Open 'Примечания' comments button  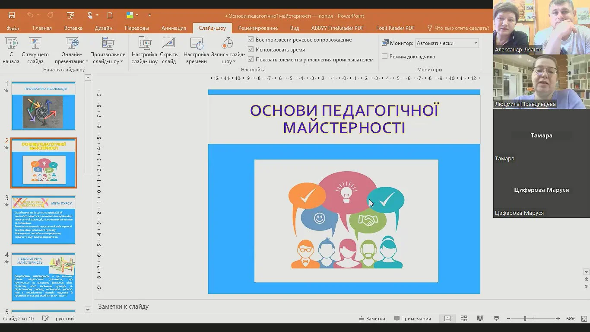pyautogui.click(x=413, y=319)
